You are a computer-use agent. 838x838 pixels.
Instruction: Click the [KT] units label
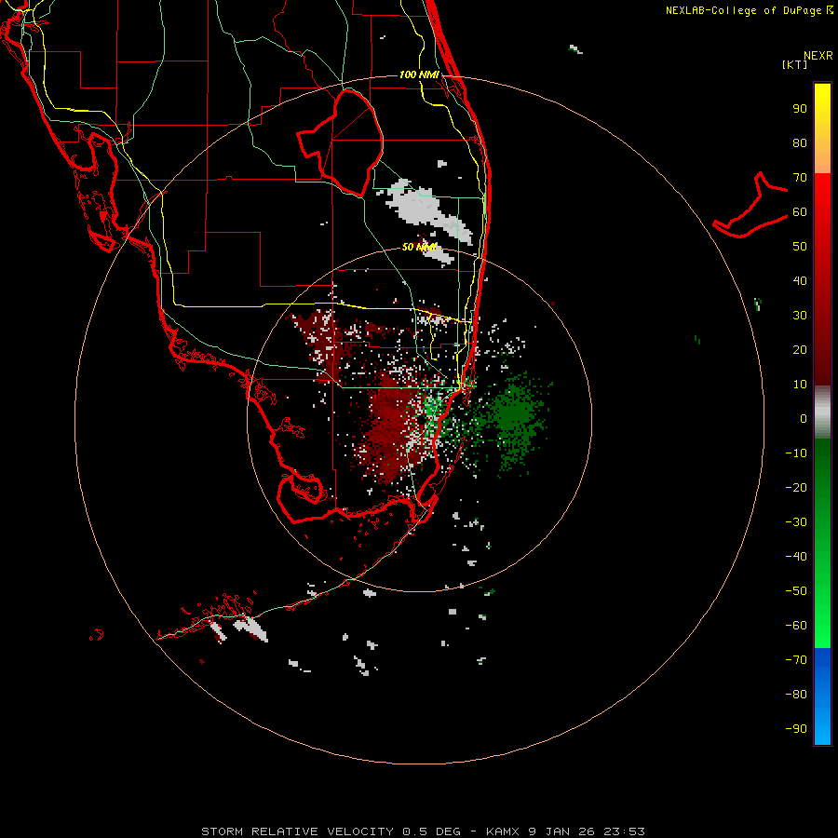(x=795, y=64)
